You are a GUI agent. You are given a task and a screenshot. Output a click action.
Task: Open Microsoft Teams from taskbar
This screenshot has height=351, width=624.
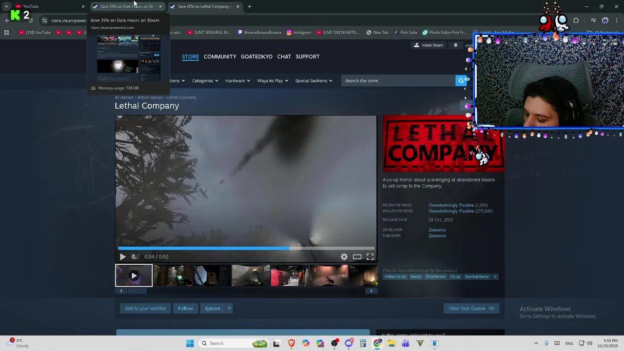tap(406, 344)
